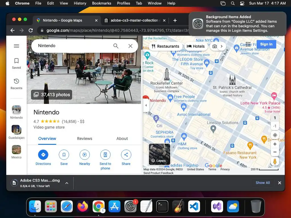Switch to the Reviews tab
The image size is (291, 218).
(x=84, y=139)
